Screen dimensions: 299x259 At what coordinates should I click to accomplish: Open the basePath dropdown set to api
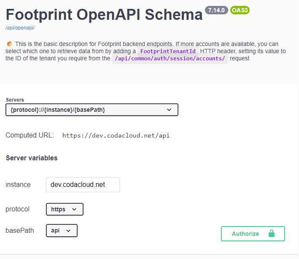point(62,231)
